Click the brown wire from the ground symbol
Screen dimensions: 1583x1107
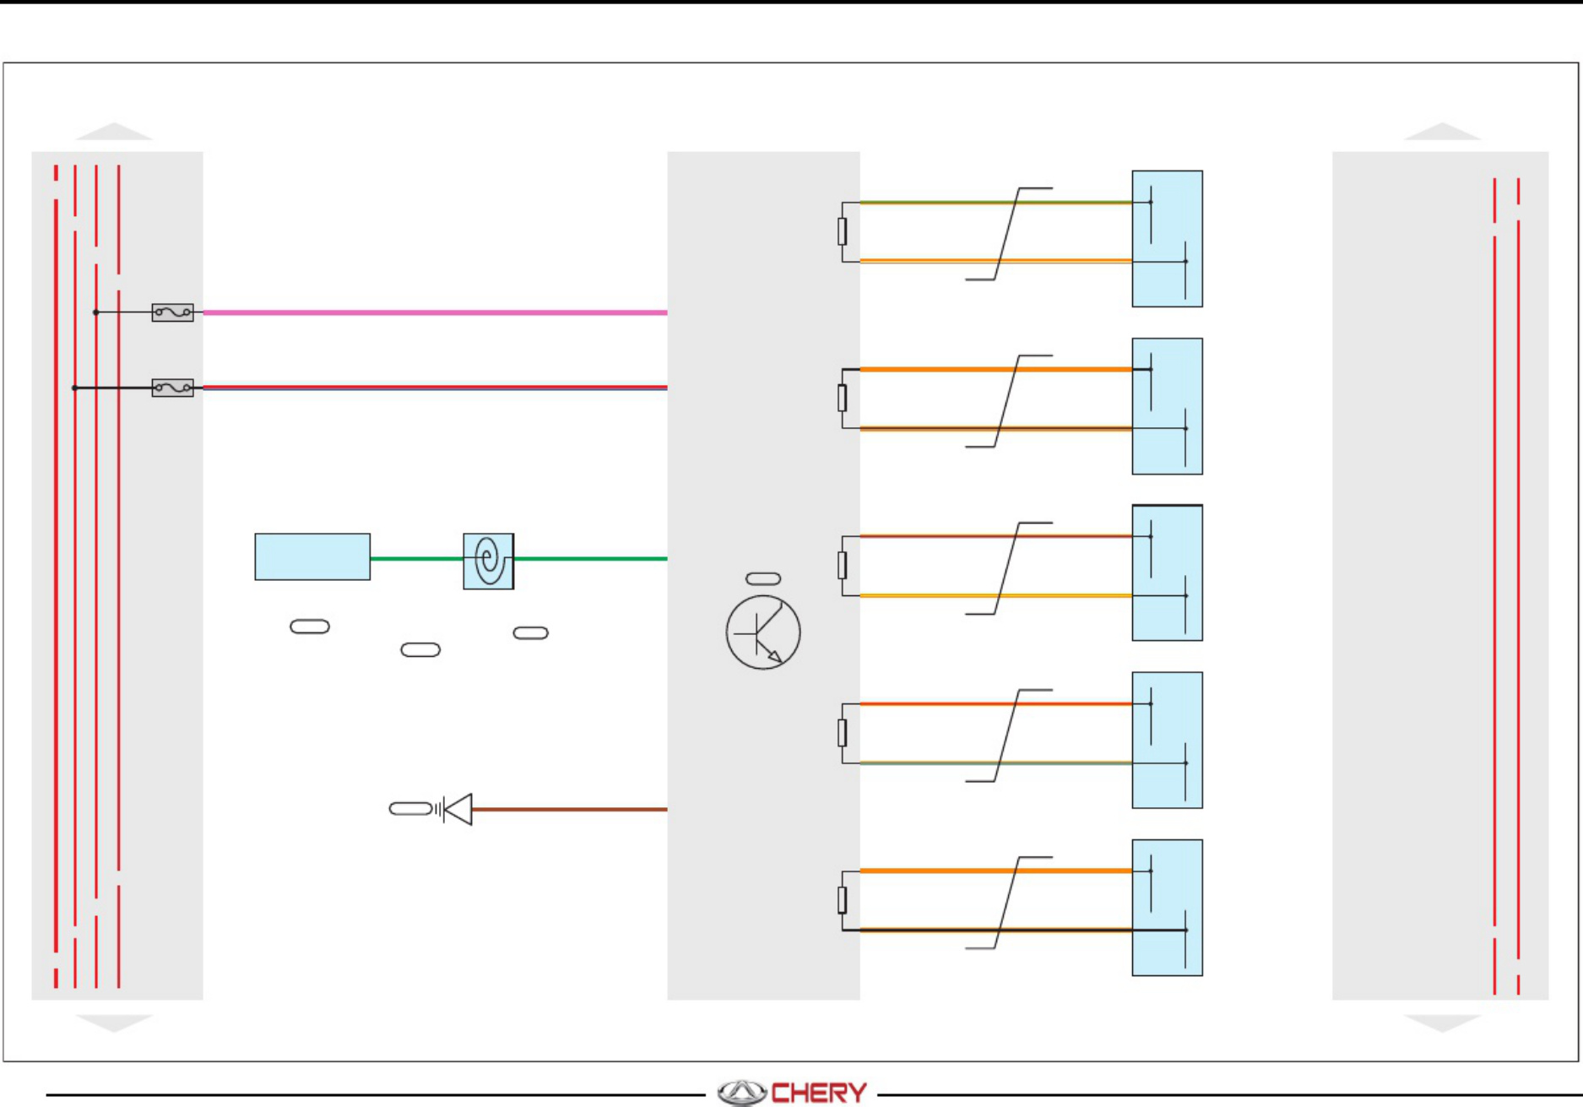click(x=570, y=809)
